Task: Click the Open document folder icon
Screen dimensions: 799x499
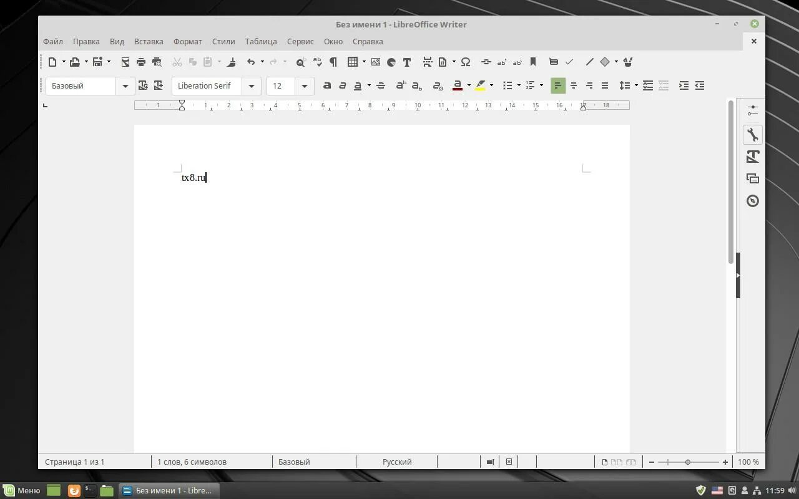Action: 75,62
